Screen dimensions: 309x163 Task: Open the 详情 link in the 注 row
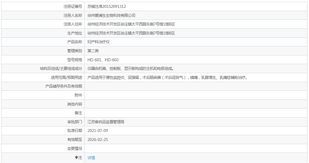point(91,158)
